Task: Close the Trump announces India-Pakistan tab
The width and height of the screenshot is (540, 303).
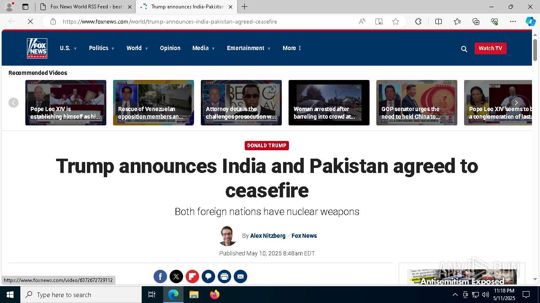Action: tap(230, 7)
